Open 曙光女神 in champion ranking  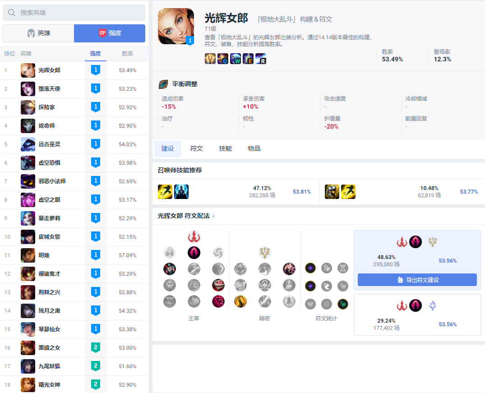[x=74, y=384]
